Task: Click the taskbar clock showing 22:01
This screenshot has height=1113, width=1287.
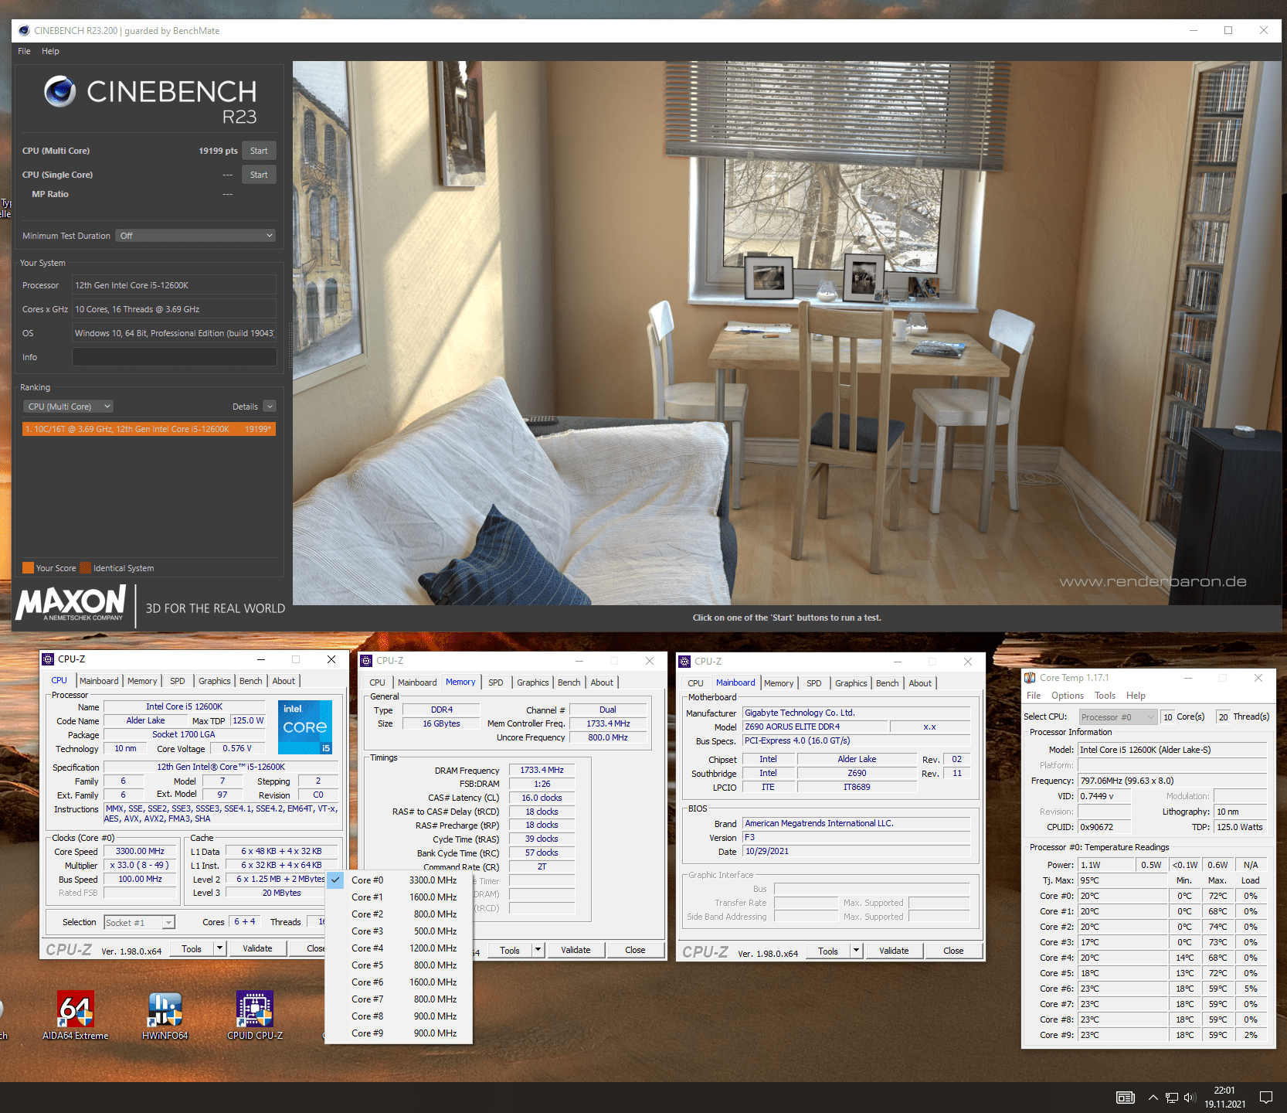Action: coord(1225,1098)
